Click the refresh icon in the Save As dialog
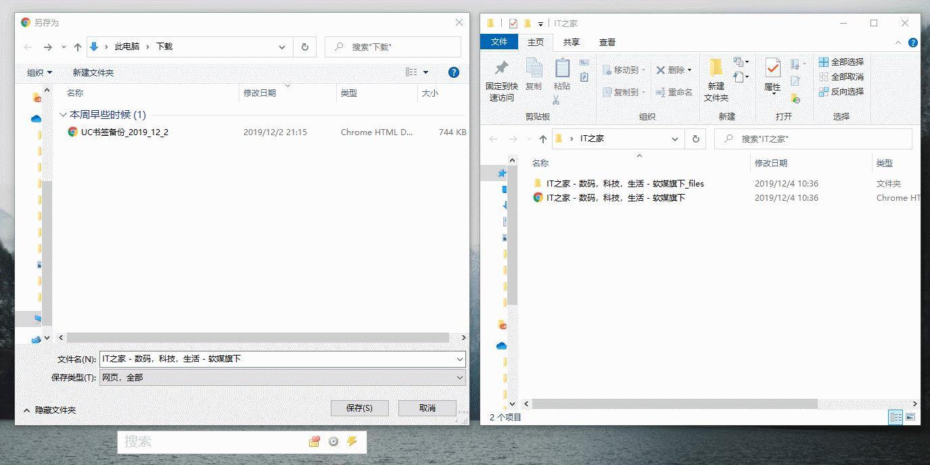Viewport: 930px width, 465px height. 304,47
